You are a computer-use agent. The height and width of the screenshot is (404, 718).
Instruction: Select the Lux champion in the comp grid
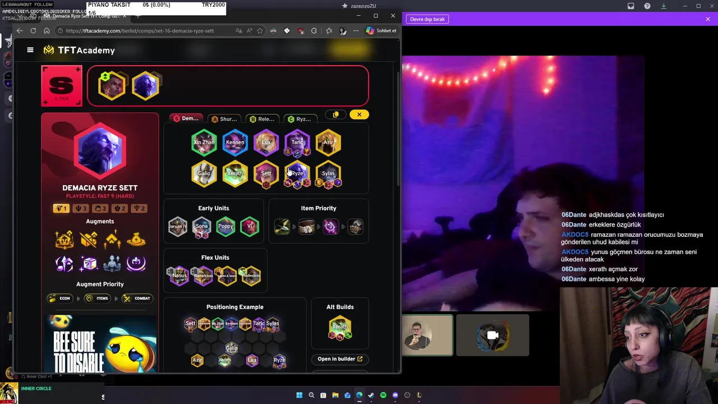[266, 143]
